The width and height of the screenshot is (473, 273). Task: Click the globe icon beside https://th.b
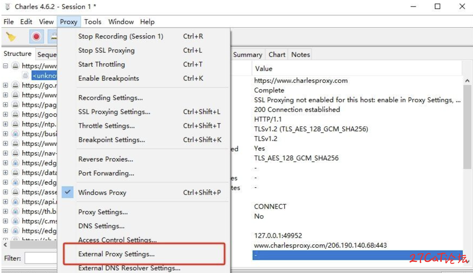coord(15,212)
